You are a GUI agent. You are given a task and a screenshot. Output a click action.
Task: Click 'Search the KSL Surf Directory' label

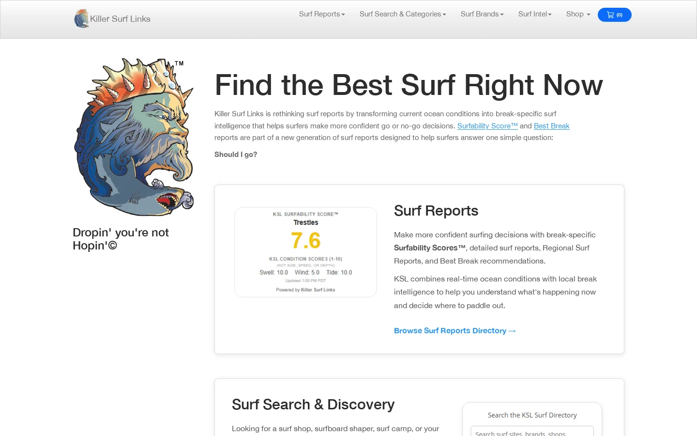532,415
